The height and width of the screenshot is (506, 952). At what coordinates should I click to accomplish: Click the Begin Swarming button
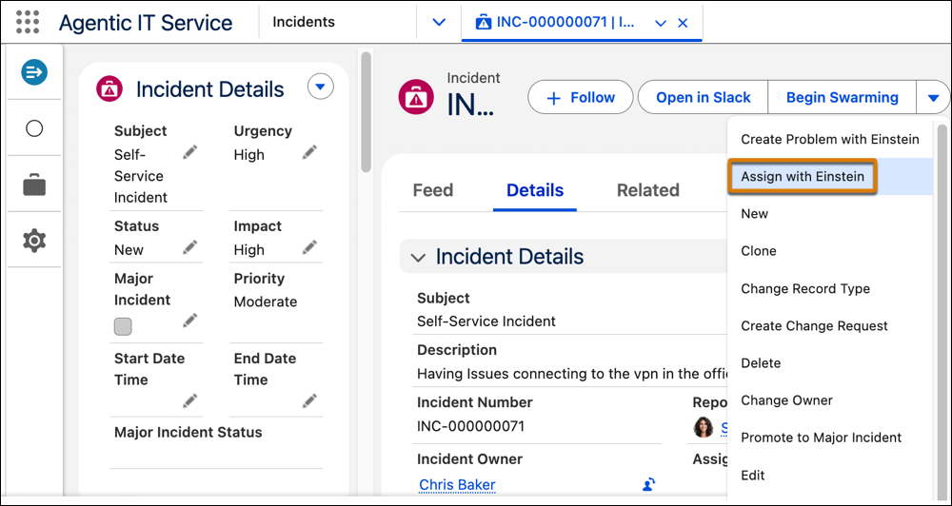coord(843,97)
